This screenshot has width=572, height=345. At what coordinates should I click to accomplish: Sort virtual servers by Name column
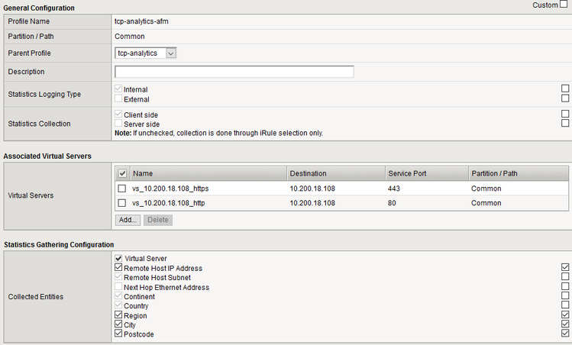pyautogui.click(x=143, y=173)
